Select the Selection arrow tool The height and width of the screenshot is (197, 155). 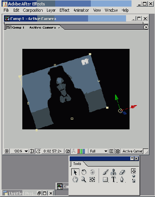75,172
